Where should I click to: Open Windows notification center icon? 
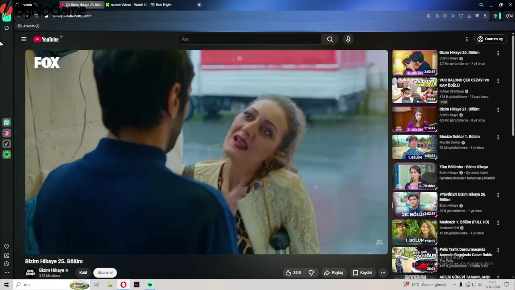[507, 285]
